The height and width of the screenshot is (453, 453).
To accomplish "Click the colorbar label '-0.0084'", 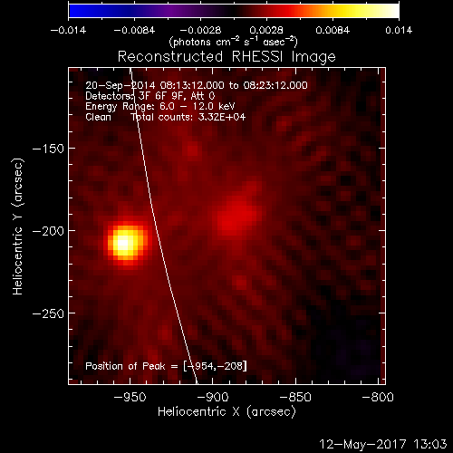I will (134, 31).
